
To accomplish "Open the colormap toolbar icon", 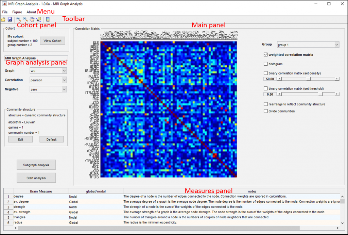I will tap(48, 19).
